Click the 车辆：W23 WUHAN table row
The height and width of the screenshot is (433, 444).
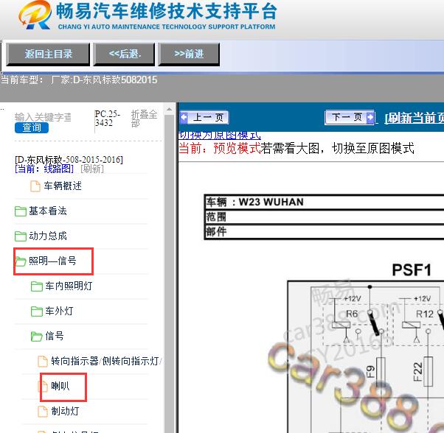point(325,202)
